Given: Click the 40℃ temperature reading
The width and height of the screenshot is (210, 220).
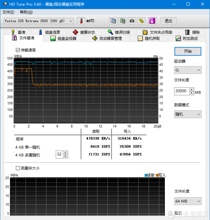Looking at the screenshot, I should point(90,21).
